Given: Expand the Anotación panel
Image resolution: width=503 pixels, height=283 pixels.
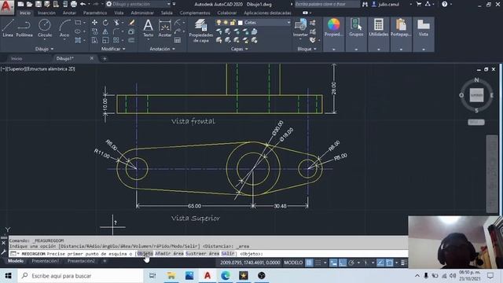Looking at the screenshot, I should pyautogui.click(x=163, y=49).
